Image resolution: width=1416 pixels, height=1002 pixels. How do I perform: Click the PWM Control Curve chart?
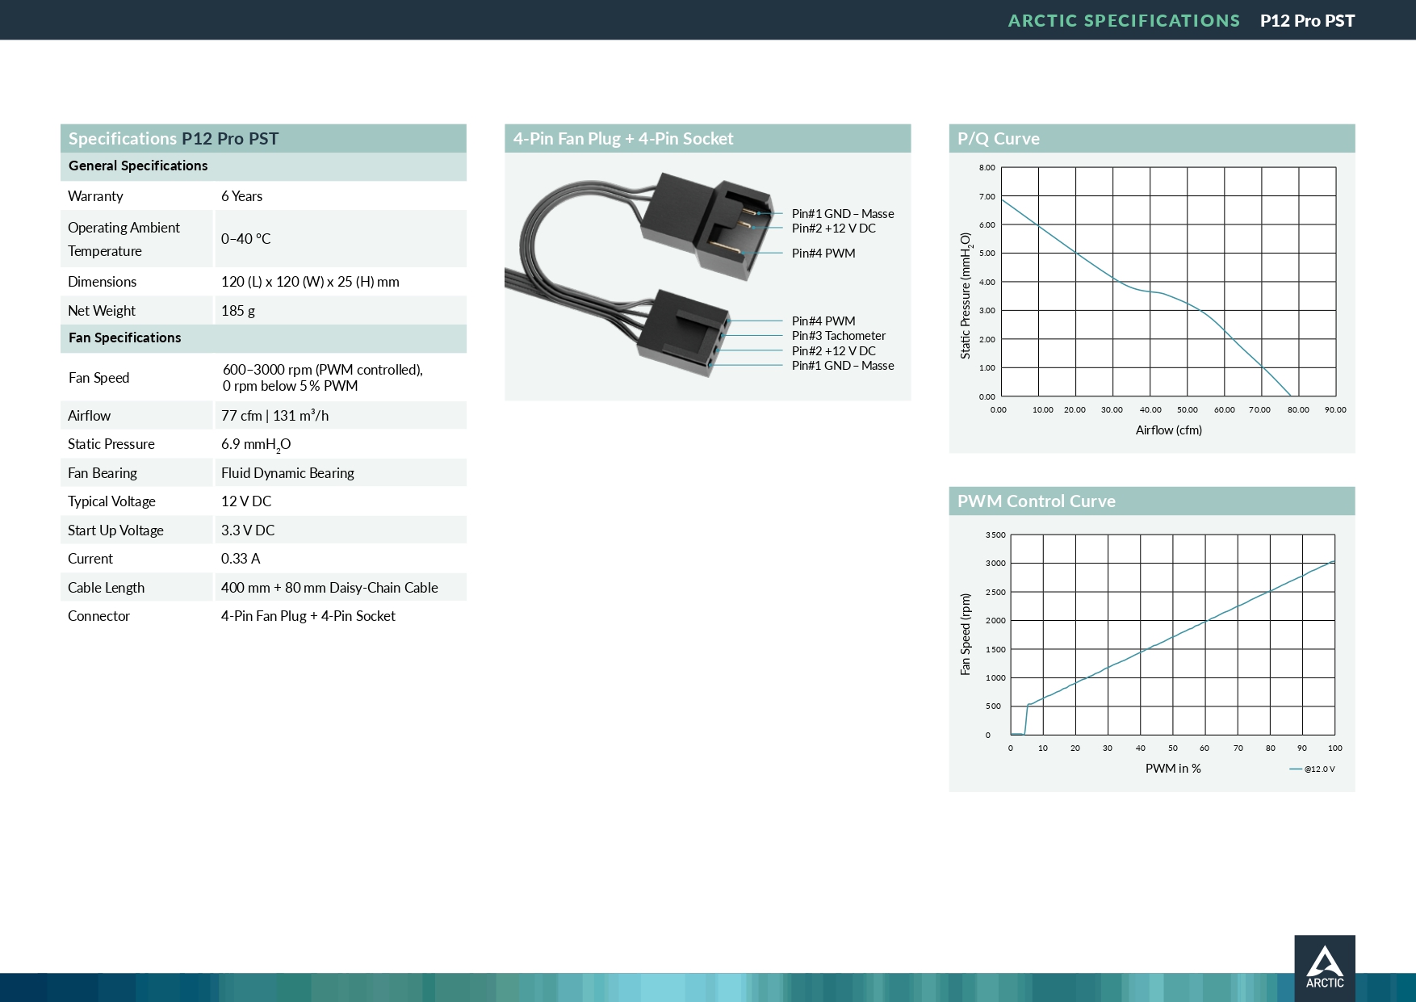1172,635
